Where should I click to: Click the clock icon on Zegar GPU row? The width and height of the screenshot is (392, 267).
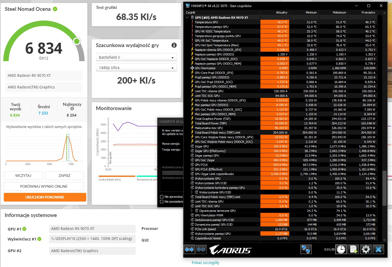click(192, 146)
